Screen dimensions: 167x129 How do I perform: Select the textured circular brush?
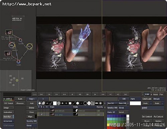point(59,103)
